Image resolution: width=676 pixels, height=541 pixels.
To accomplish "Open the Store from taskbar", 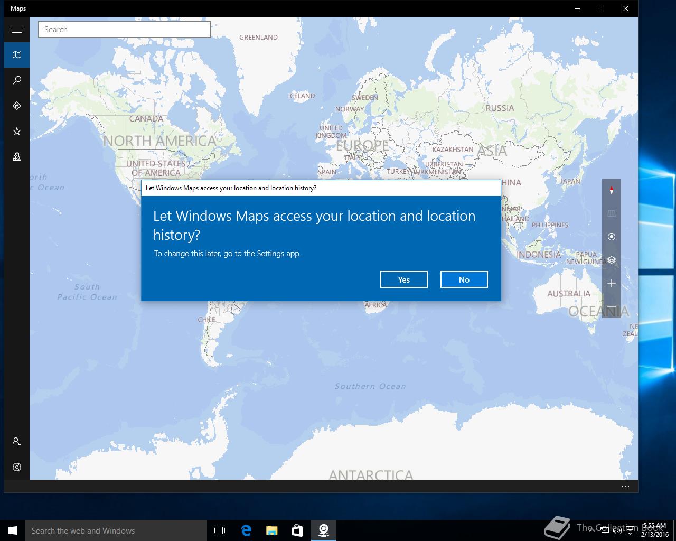I will (x=297, y=530).
